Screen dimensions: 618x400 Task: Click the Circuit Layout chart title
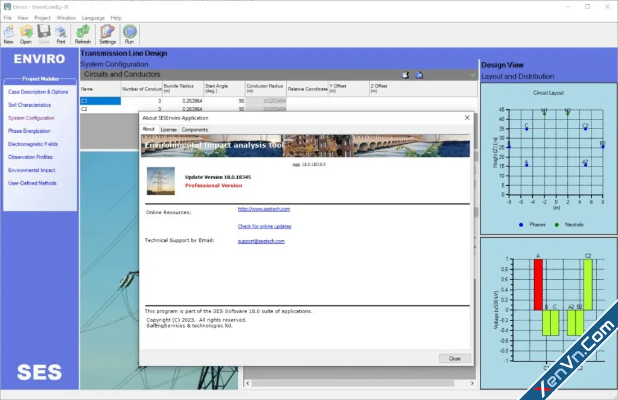point(548,93)
